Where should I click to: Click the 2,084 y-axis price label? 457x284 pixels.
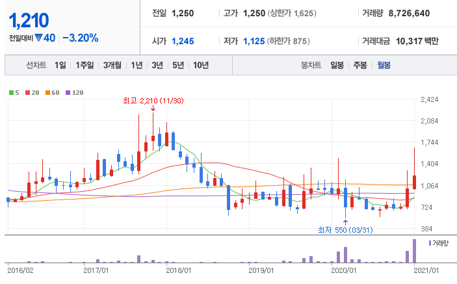point(429,121)
